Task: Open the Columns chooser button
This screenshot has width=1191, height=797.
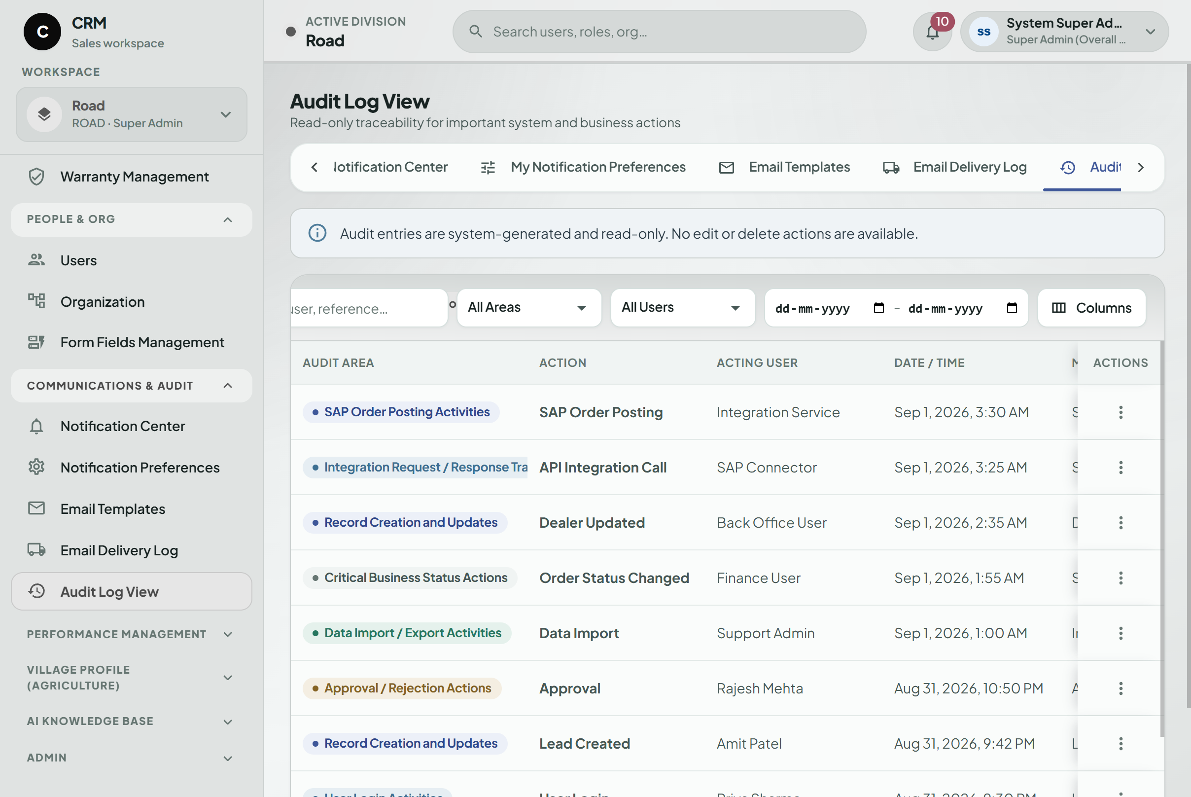Action: (1091, 308)
